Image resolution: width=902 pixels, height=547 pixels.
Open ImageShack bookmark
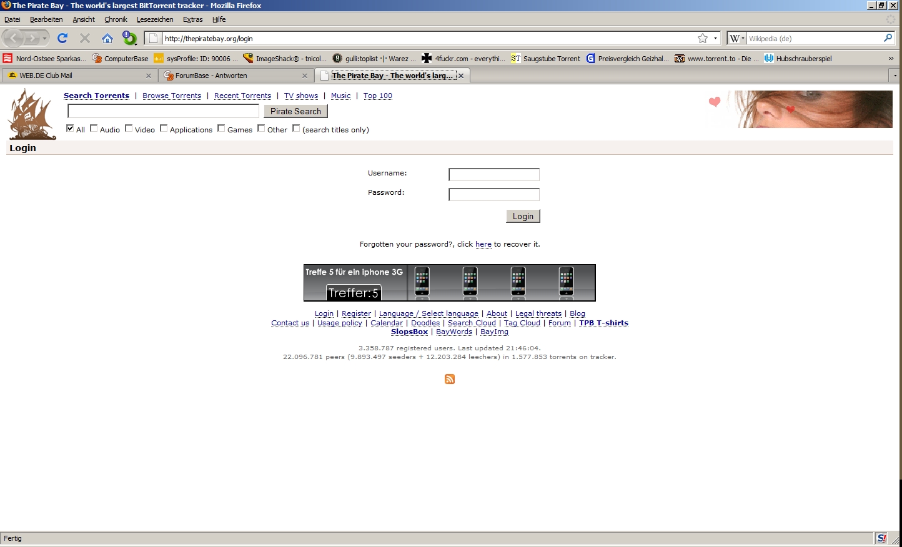point(285,58)
